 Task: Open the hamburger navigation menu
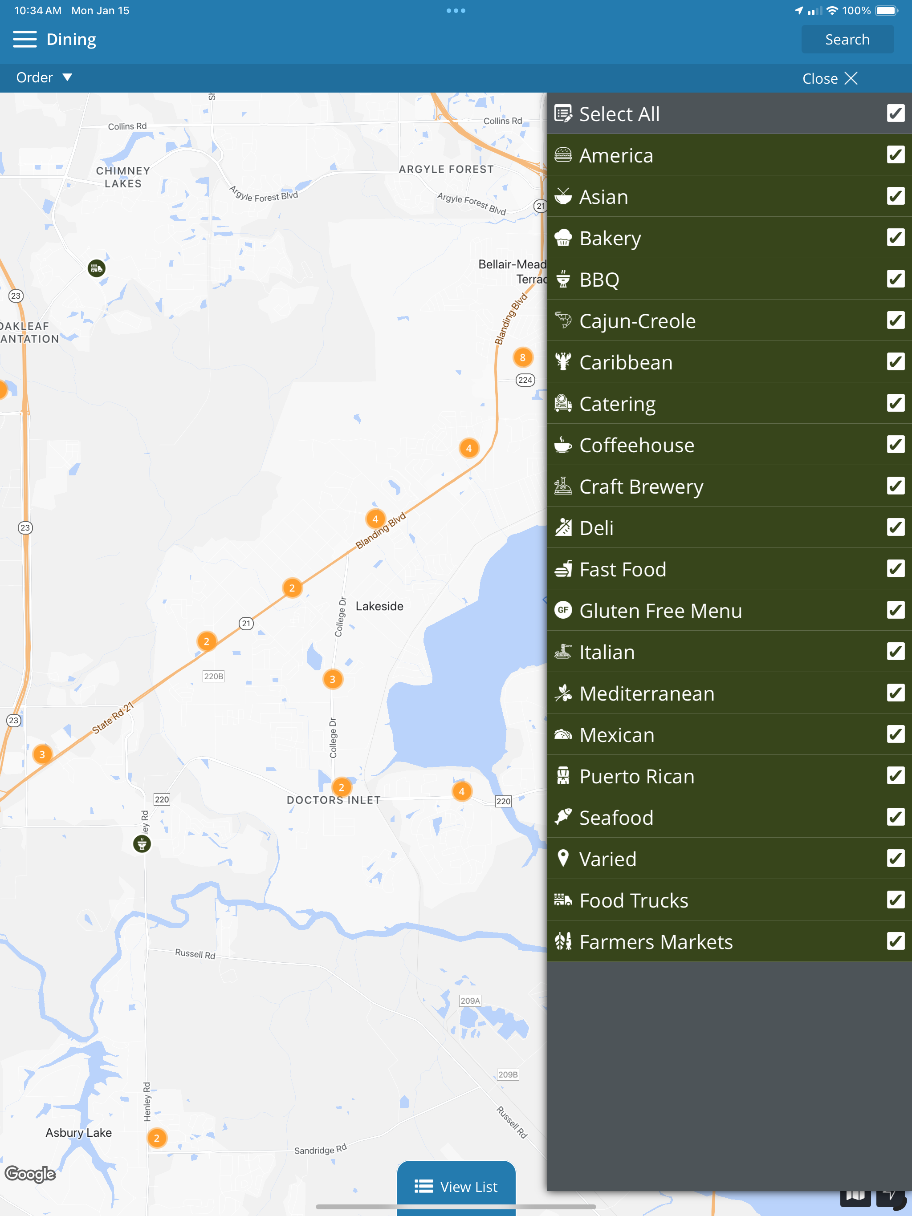(25, 40)
